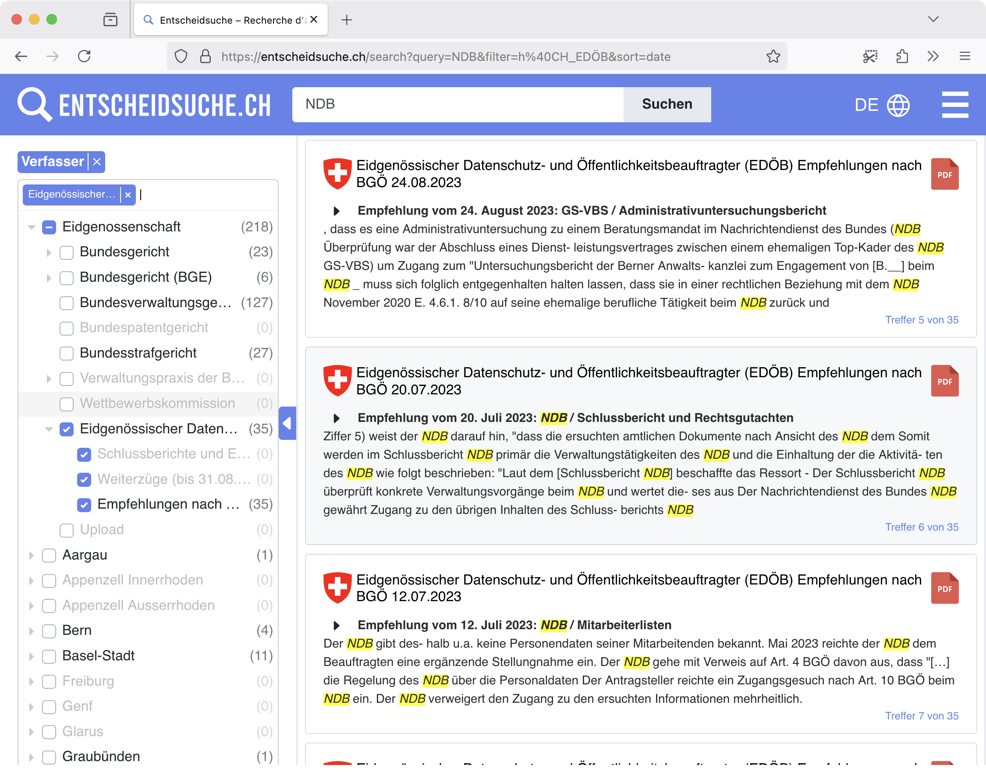This screenshot has width=986, height=772.
Task: Enable the Basel-Stadt checkbox
Action: (49, 656)
